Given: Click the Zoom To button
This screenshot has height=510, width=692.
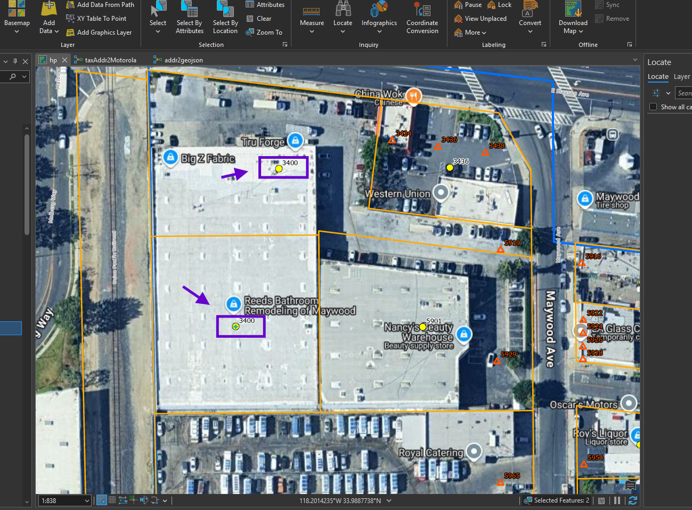Looking at the screenshot, I should 264,33.
